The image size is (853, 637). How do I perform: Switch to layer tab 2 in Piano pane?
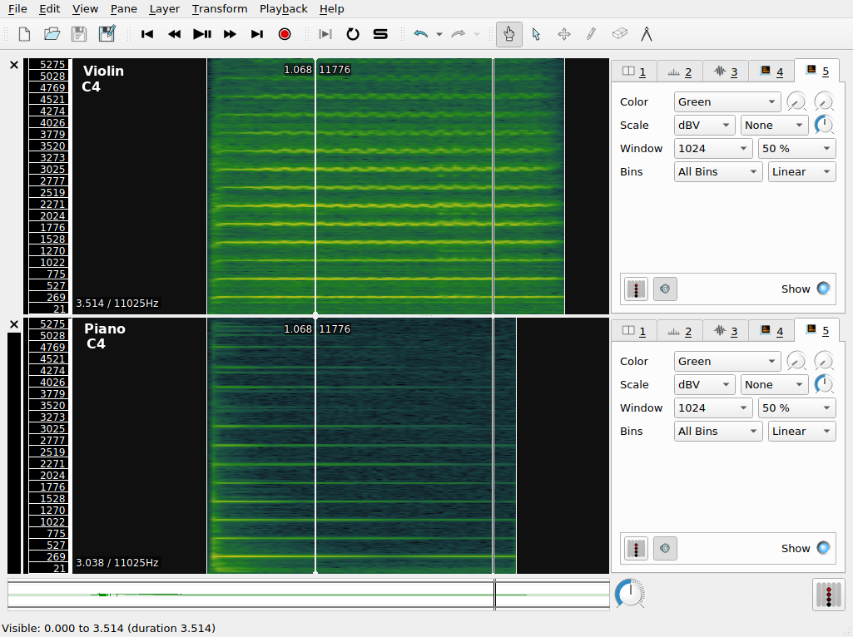tap(680, 330)
